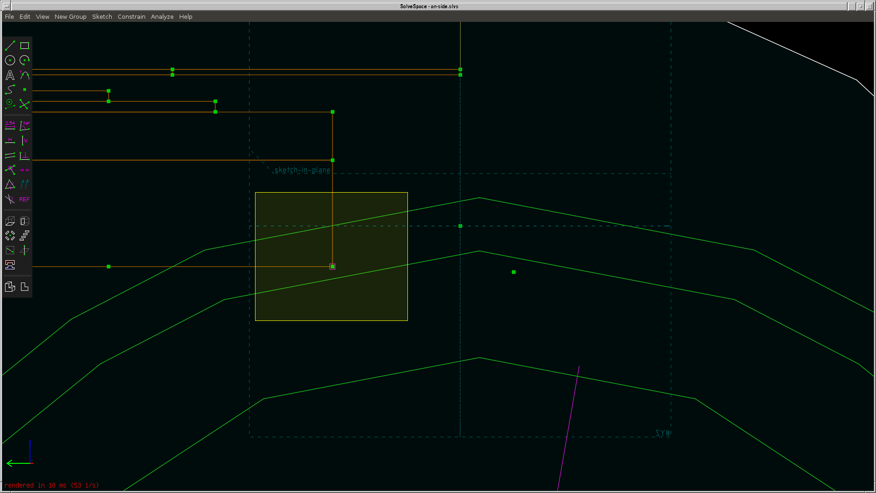The image size is (876, 493).
Task: Click the extrude group icon
Action: pos(10,221)
